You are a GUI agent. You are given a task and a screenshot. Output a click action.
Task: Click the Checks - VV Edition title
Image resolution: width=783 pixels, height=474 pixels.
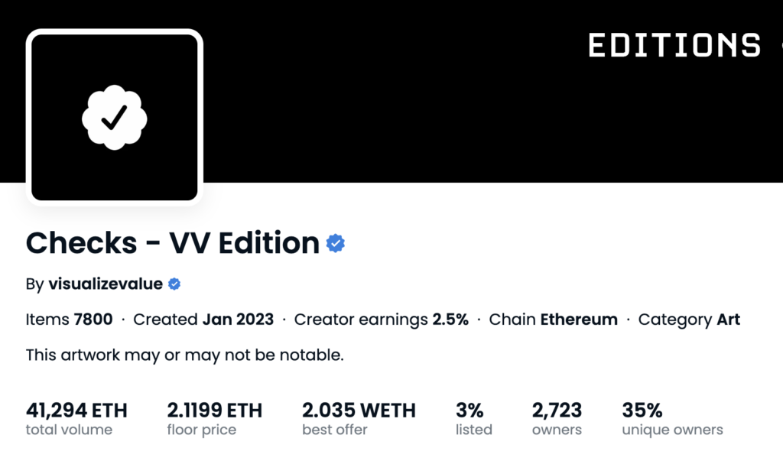pyautogui.click(x=173, y=243)
